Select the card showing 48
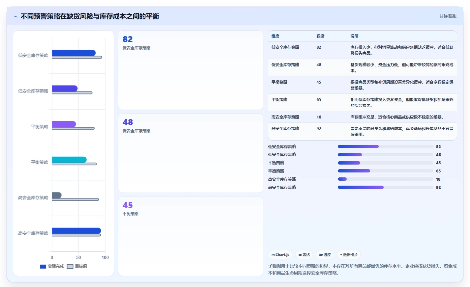The width and height of the screenshot is (470, 287). [191, 153]
